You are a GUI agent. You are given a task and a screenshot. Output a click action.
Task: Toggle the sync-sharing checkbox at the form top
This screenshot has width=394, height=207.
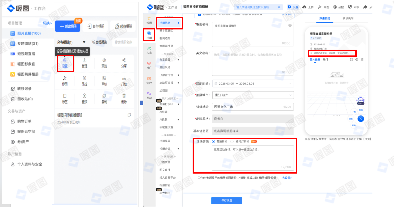(200, 15)
